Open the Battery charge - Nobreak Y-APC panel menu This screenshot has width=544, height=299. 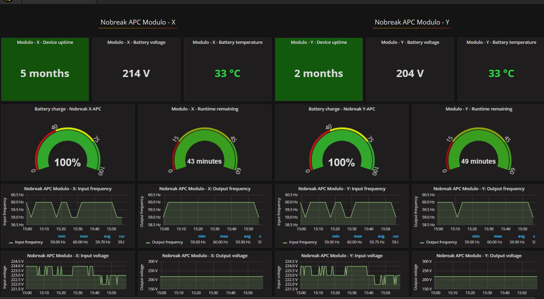click(342, 109)
